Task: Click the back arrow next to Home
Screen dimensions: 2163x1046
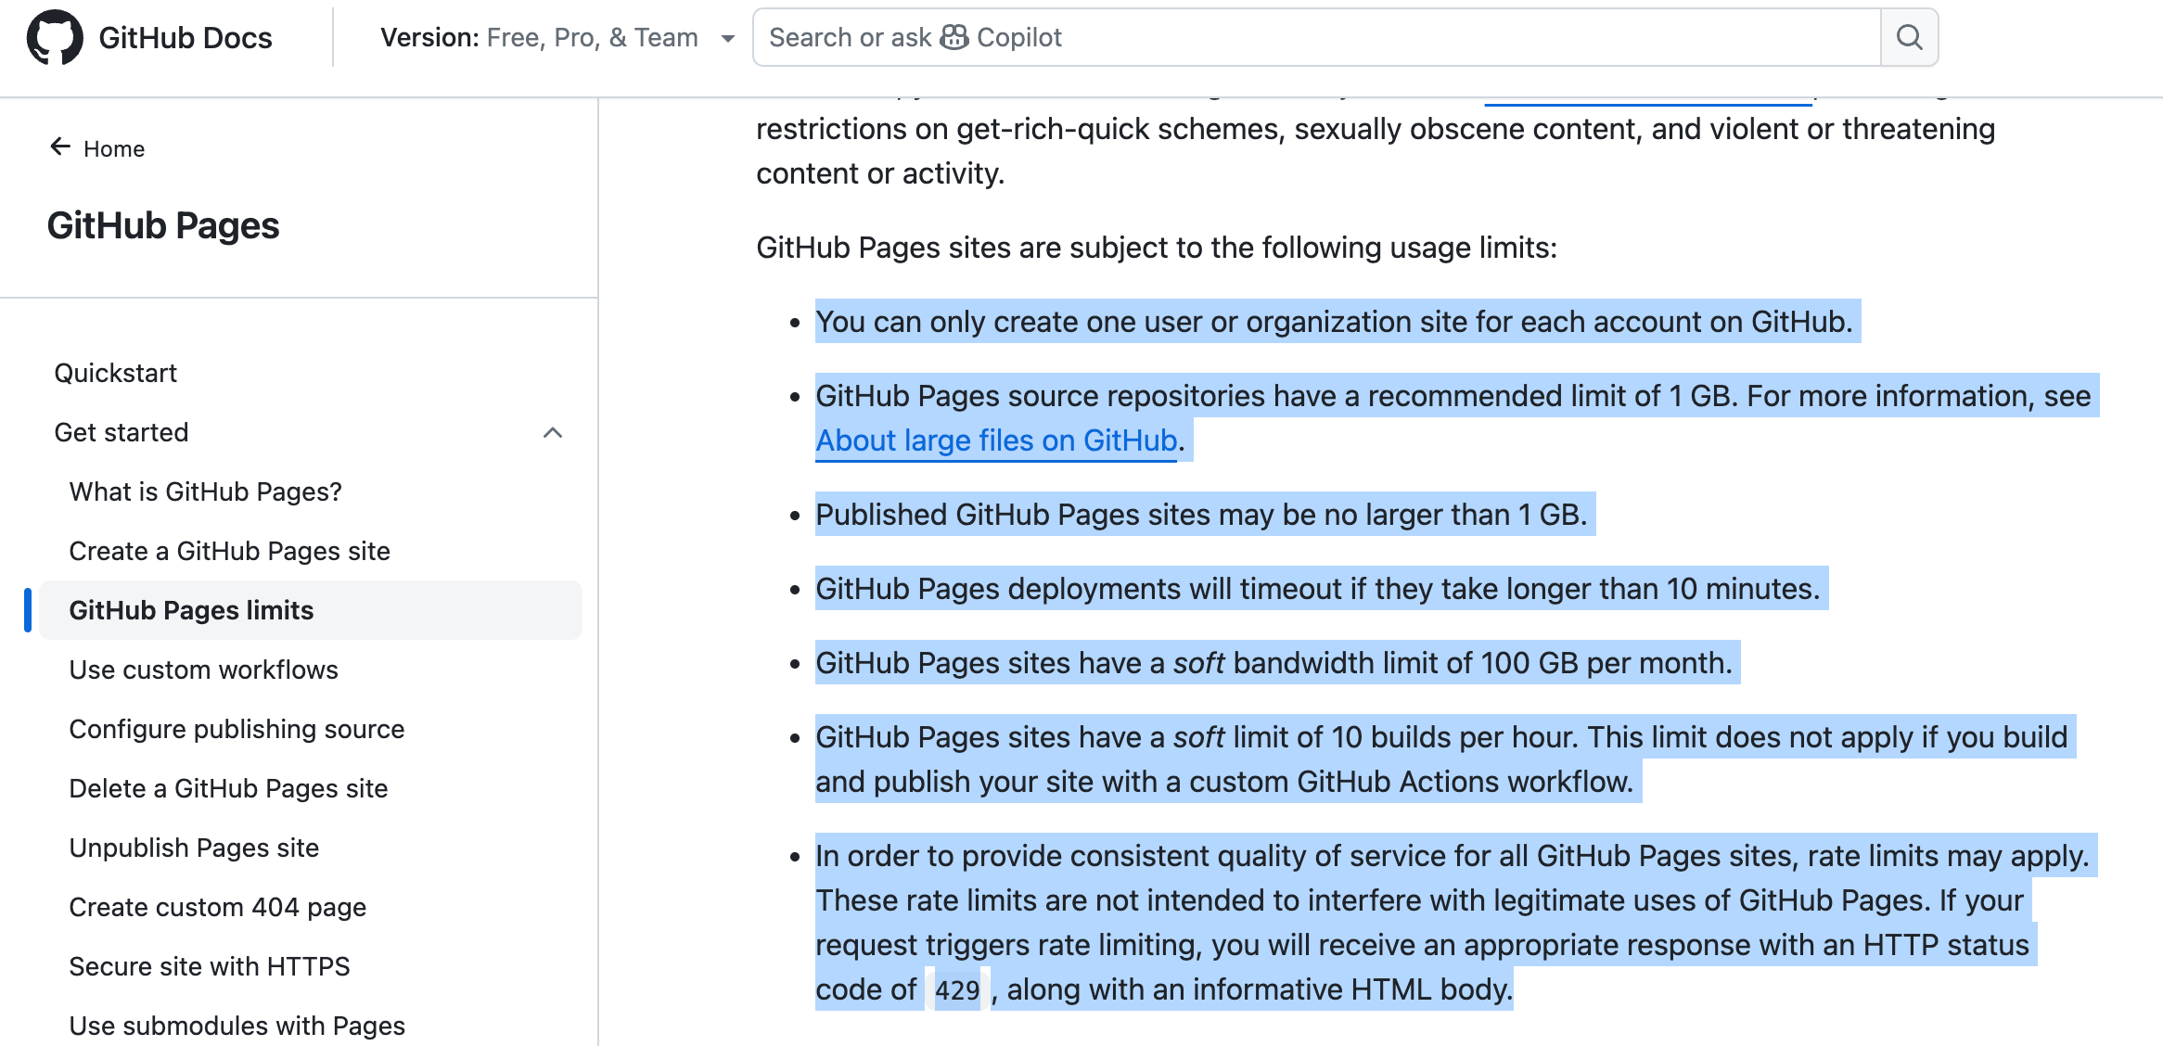Action: coord(60,147)
